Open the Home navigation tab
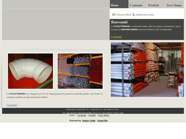Screen dimensions: 186x139 [119, 4]
